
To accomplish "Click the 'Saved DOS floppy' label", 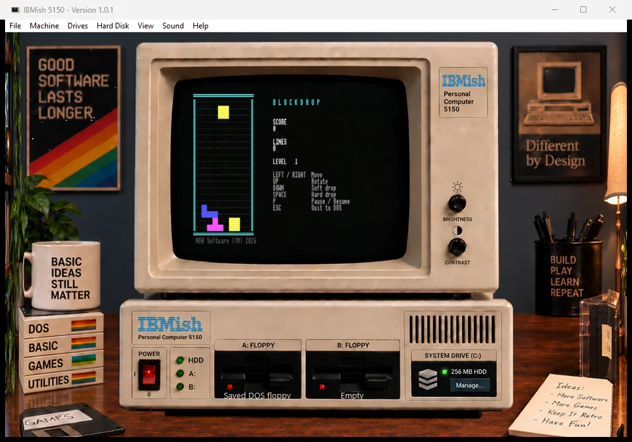I will (257, 395).
